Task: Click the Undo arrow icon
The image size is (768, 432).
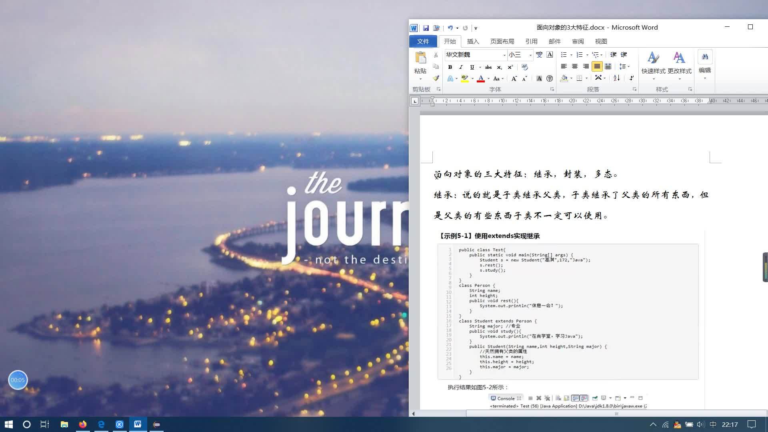Action: [x=450, y=28]
